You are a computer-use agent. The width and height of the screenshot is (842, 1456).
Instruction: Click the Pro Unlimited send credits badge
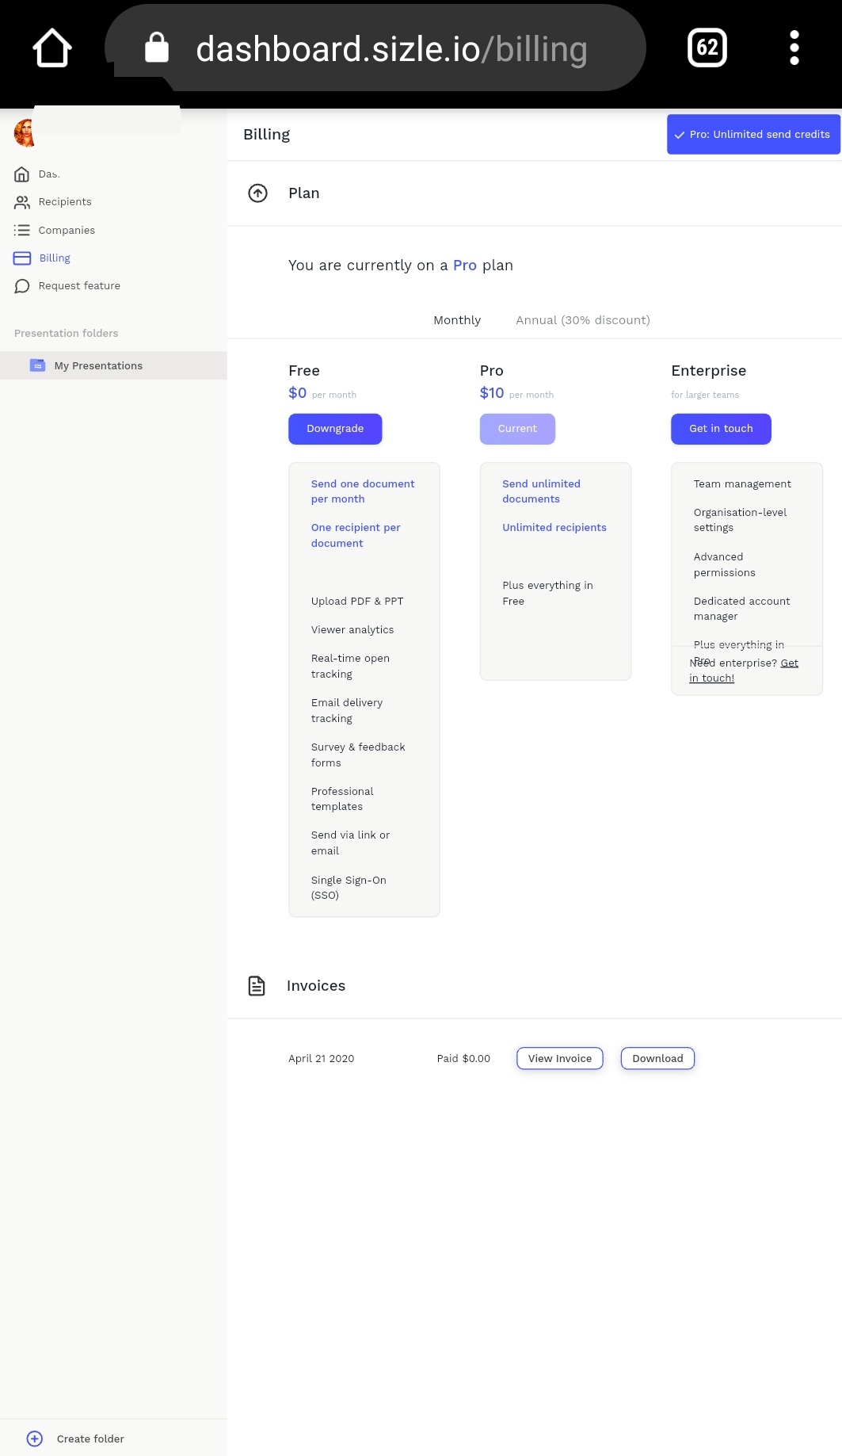(x=752, y=135)
